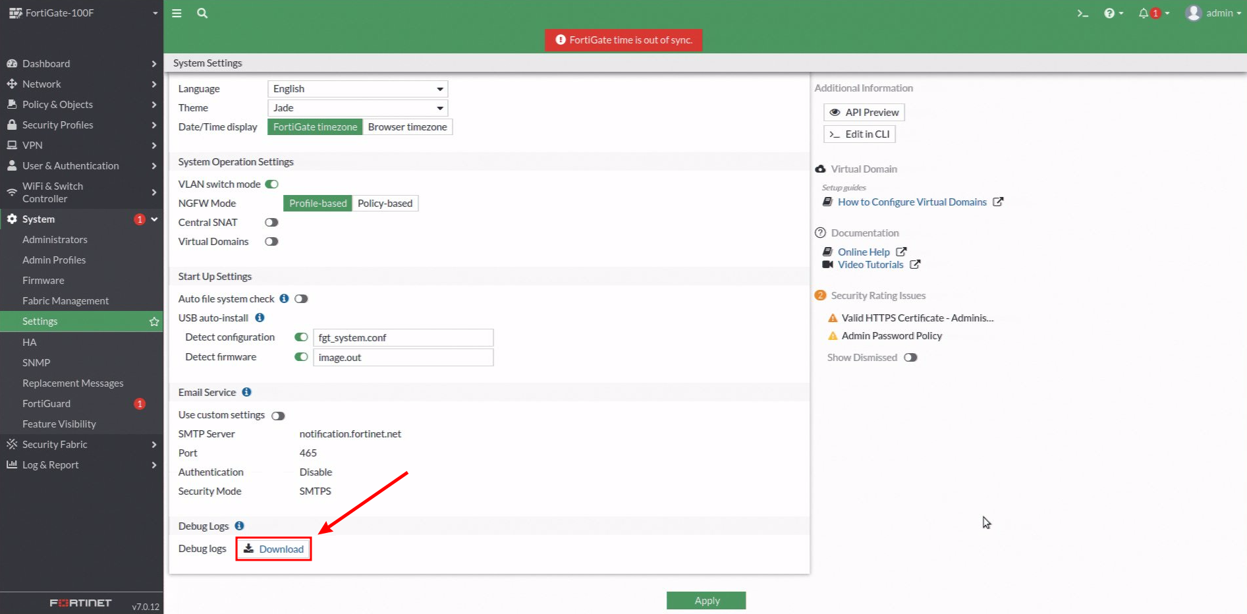Click the User & Authentication person icon

[x=12, y=166]
